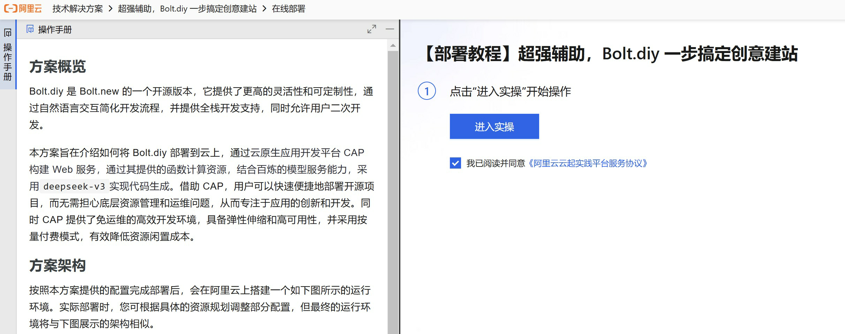Expand the manual panel to fullscreen
Image resolution: width=845 pixels, height=334 pixels.
click(372, 29)
